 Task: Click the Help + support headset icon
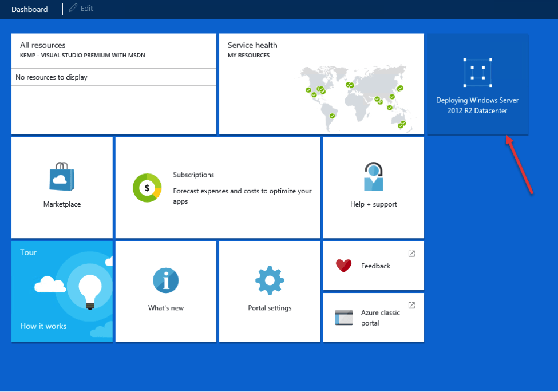373,177
